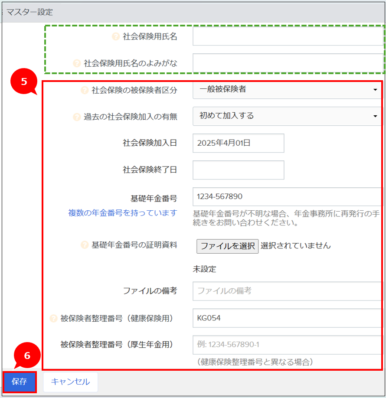
Task: Click help icon beside 社会保険用氏名のよみがな
Action: pos(77,64)
